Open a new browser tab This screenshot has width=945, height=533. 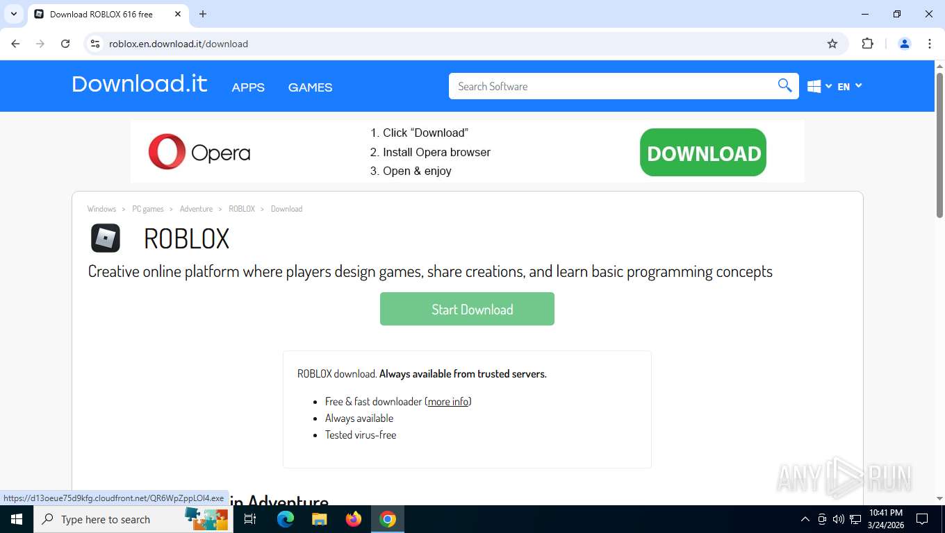203,14
